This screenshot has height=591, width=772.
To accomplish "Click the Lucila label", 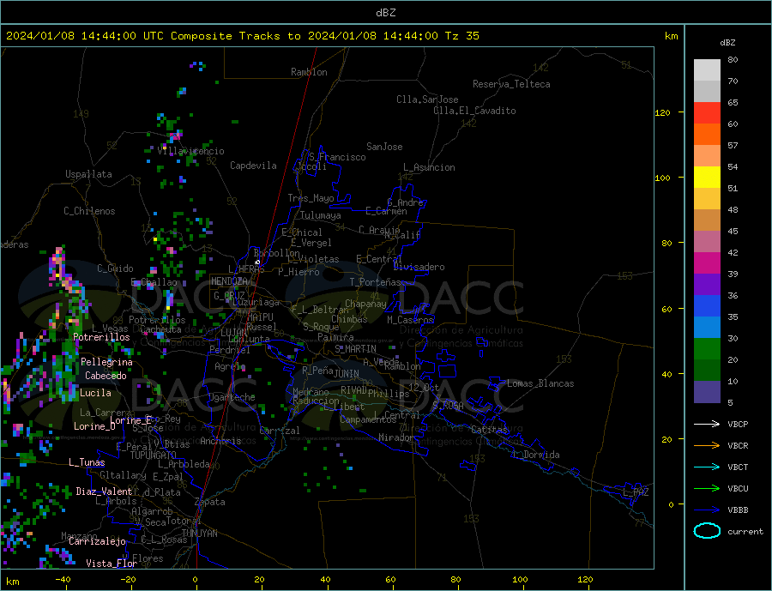I will [x=95, y=393].
